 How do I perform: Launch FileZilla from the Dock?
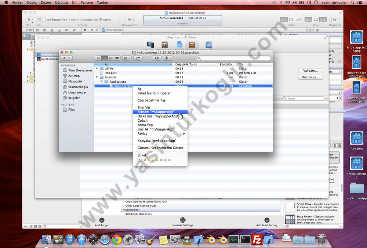tap(257, 240)
